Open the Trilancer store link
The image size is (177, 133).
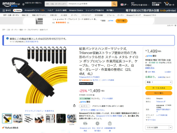[89, 77]
